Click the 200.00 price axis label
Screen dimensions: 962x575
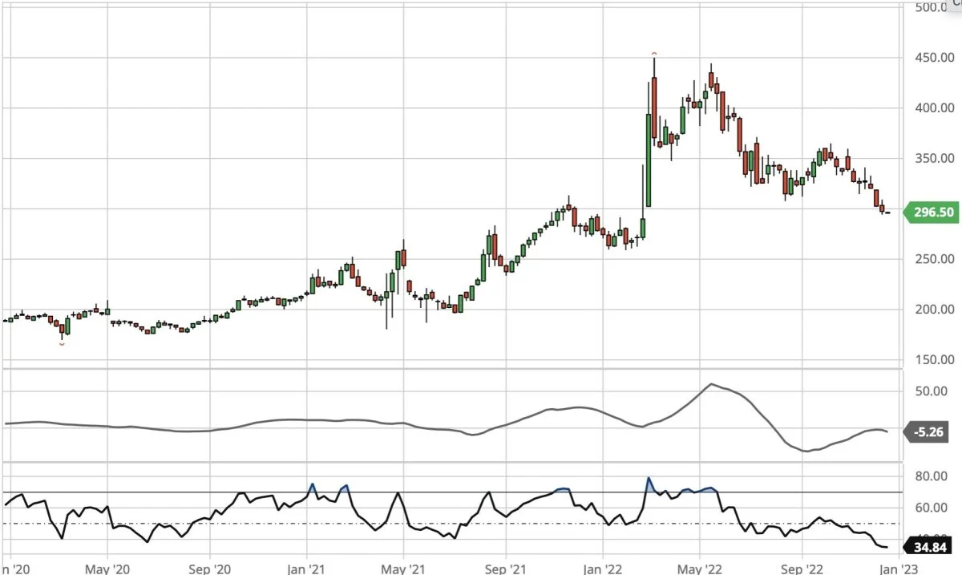(x=933, y=310)
